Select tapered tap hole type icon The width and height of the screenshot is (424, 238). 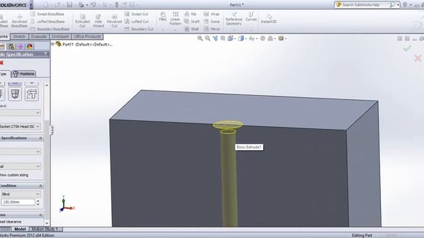pyautogui.click(x=15, y=94)
